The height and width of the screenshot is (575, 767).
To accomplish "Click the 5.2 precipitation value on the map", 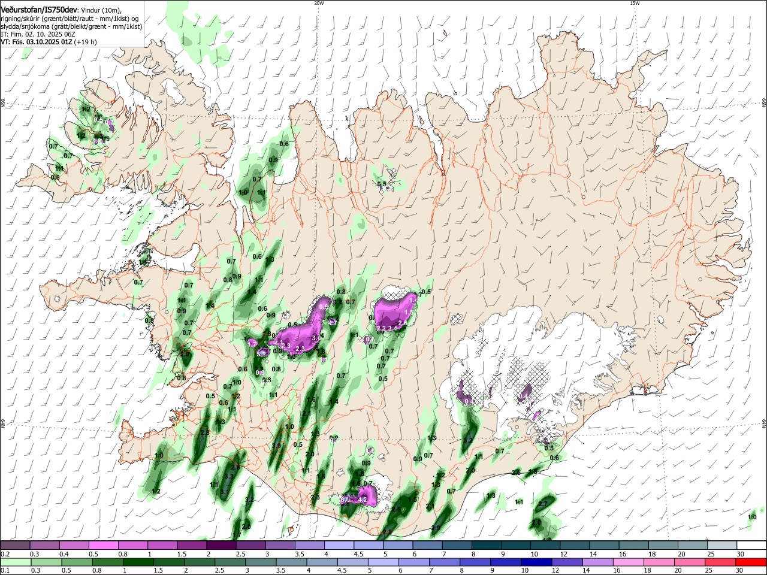I will [261, 354].
